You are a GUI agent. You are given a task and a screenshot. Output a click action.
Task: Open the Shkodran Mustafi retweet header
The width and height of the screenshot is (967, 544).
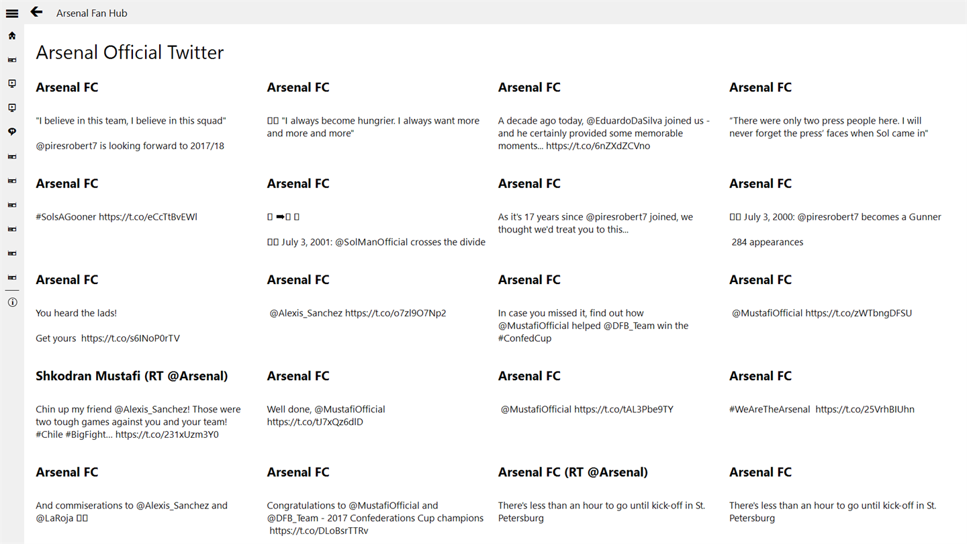coord(132,376)
